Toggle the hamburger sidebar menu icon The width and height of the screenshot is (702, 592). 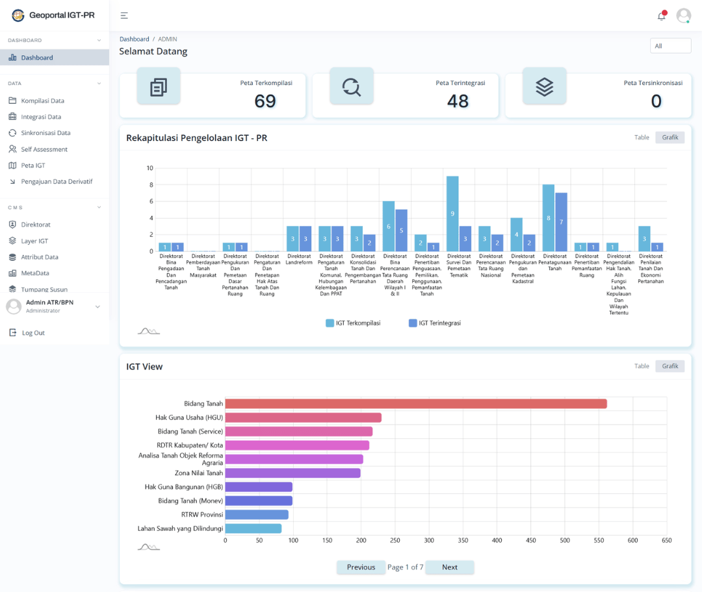pyautogui.click(x=124, y=16)
